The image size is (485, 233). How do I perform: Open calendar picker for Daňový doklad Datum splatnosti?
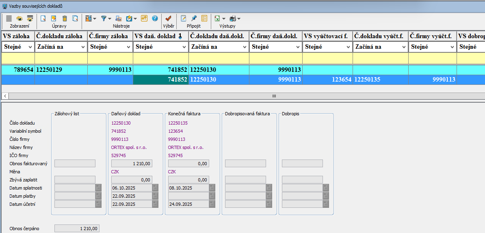tap(155, 188)
